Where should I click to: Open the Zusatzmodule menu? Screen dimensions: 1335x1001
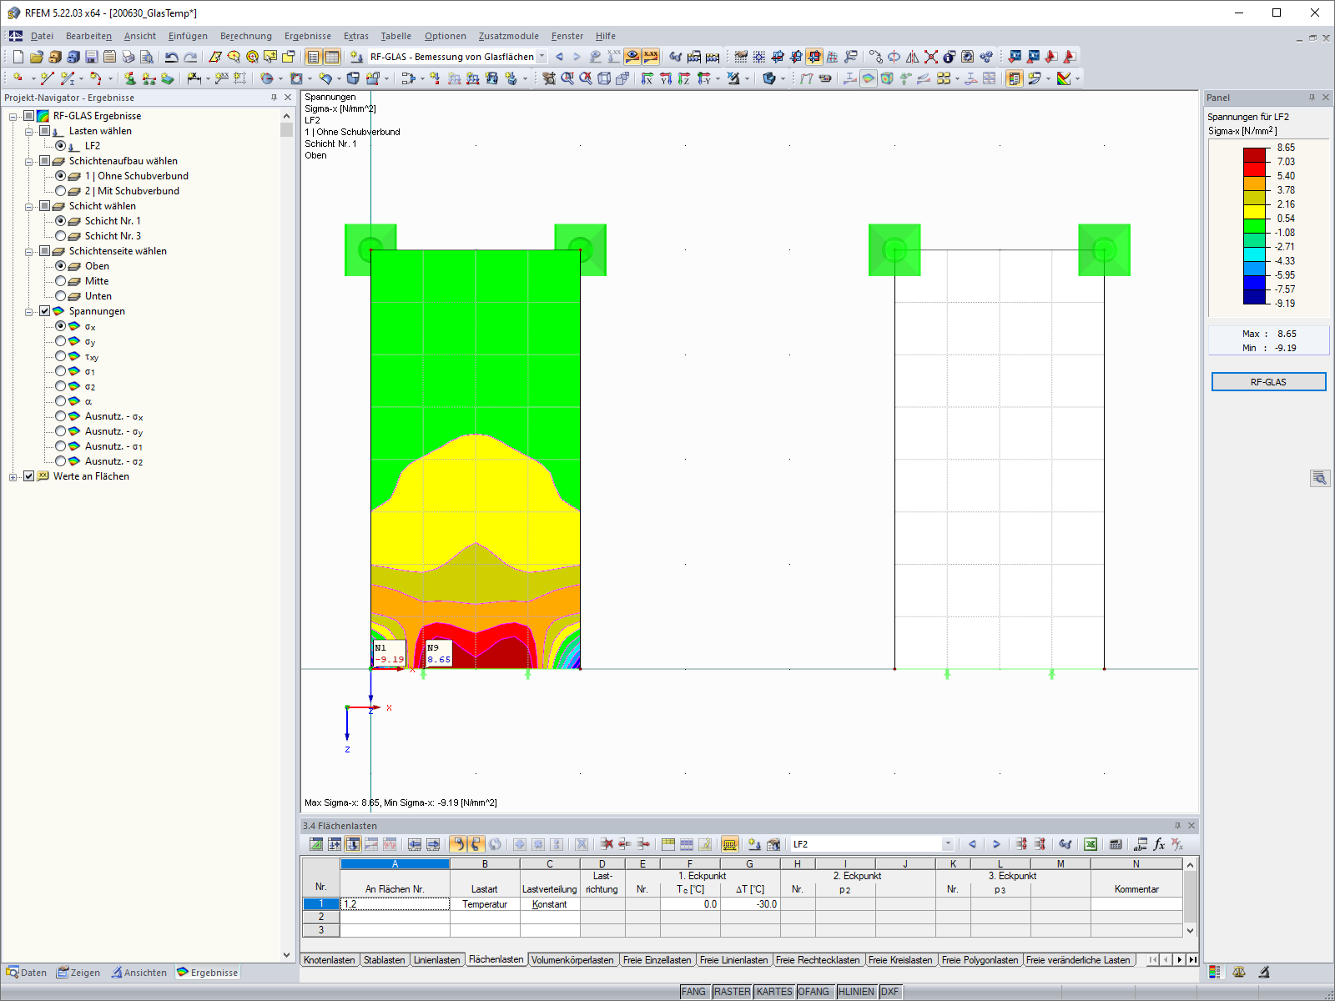coord(508,36)
